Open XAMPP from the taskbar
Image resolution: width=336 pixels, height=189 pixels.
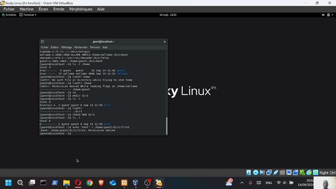point(124,183)
